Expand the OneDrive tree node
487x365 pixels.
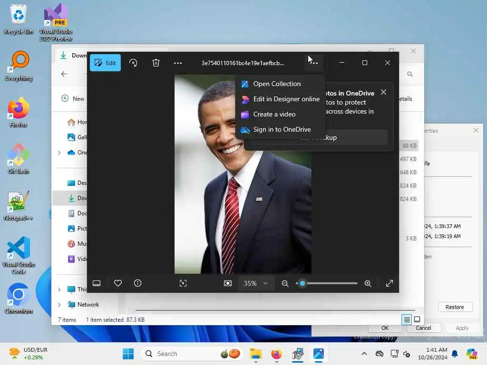point(59,153)
